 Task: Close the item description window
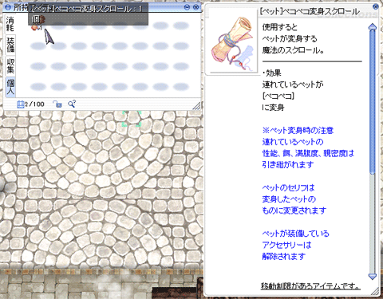click(x=376, y=6)
